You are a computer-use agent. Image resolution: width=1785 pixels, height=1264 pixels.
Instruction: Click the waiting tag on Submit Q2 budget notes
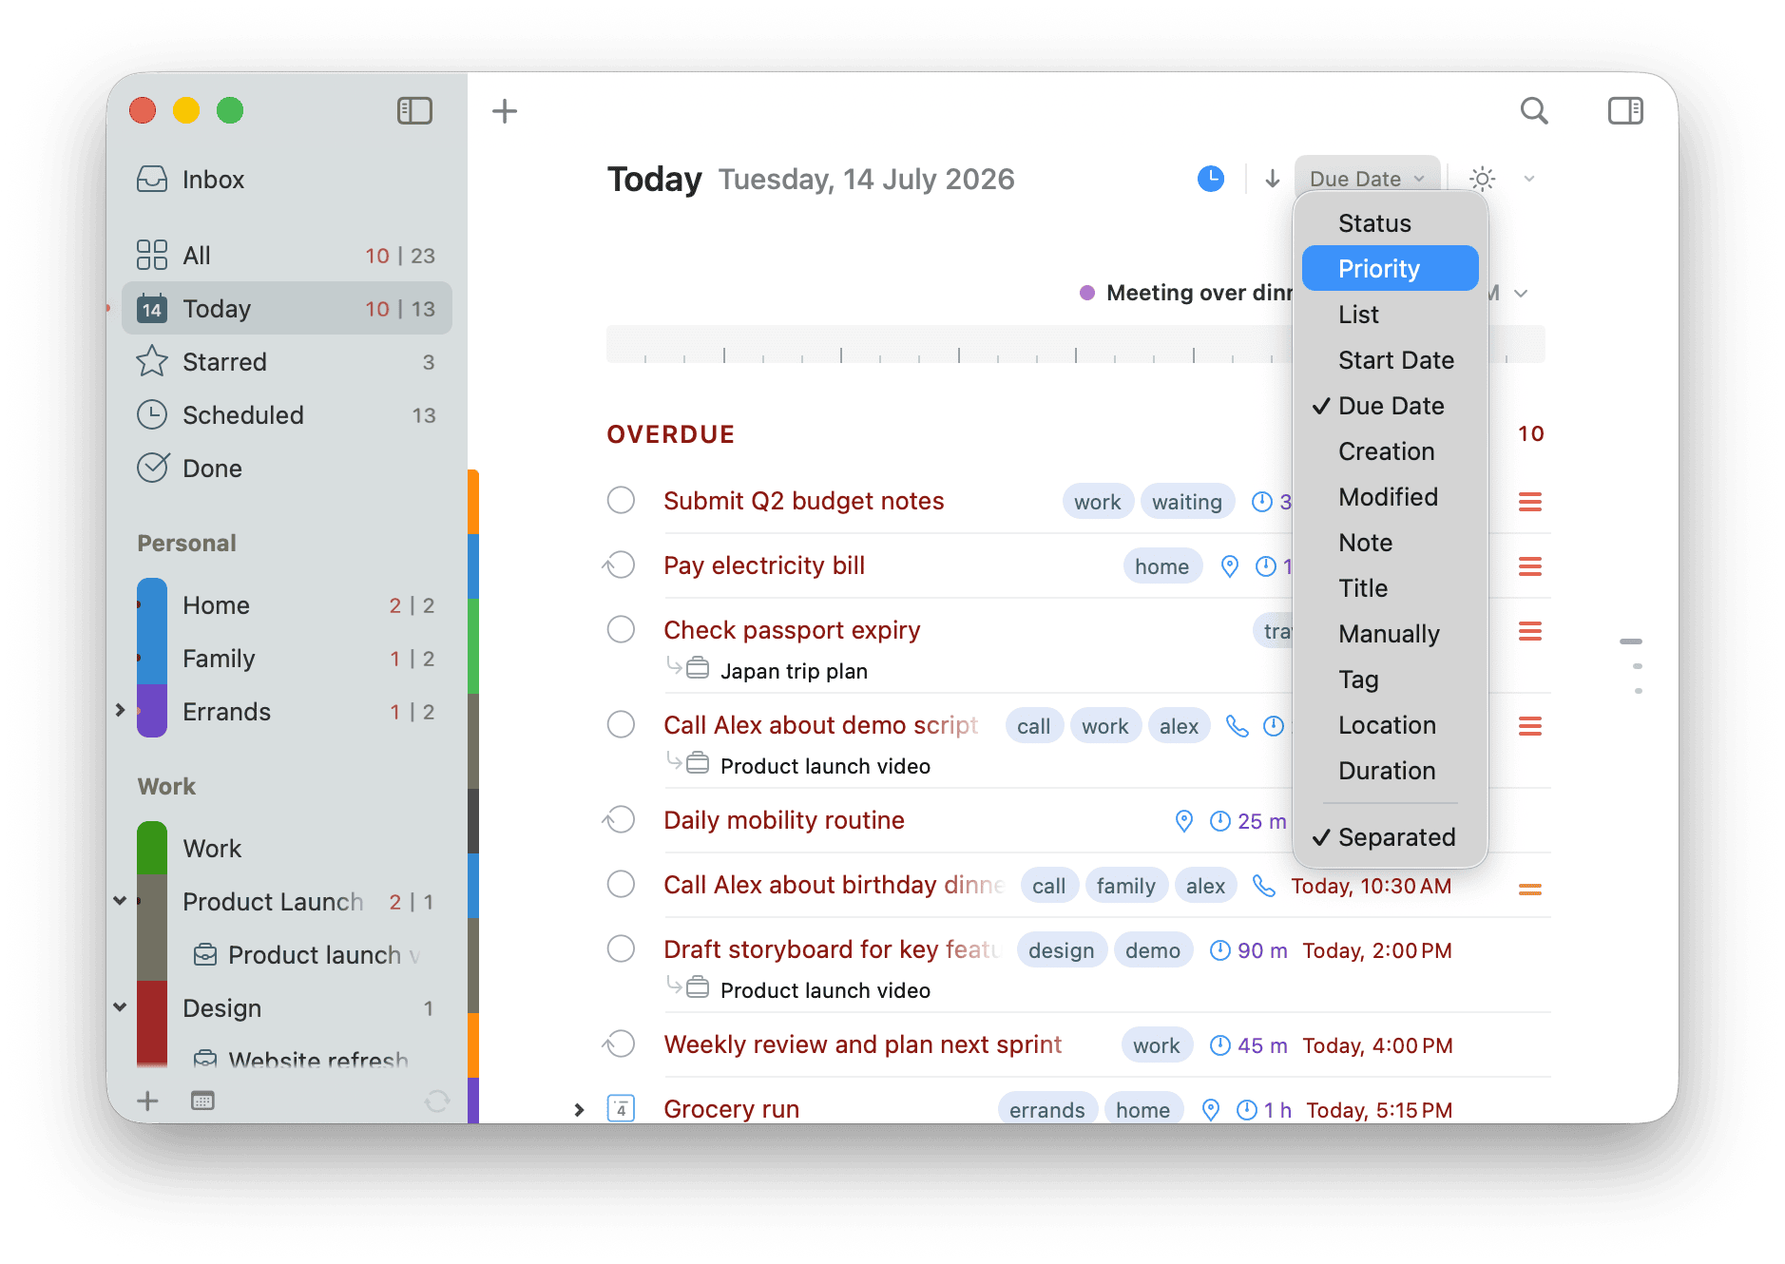pyautogui.click(x=1187, y=502)
